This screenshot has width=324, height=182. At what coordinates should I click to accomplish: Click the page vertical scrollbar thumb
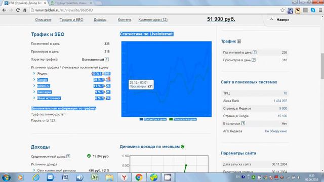tap(322, 66)
